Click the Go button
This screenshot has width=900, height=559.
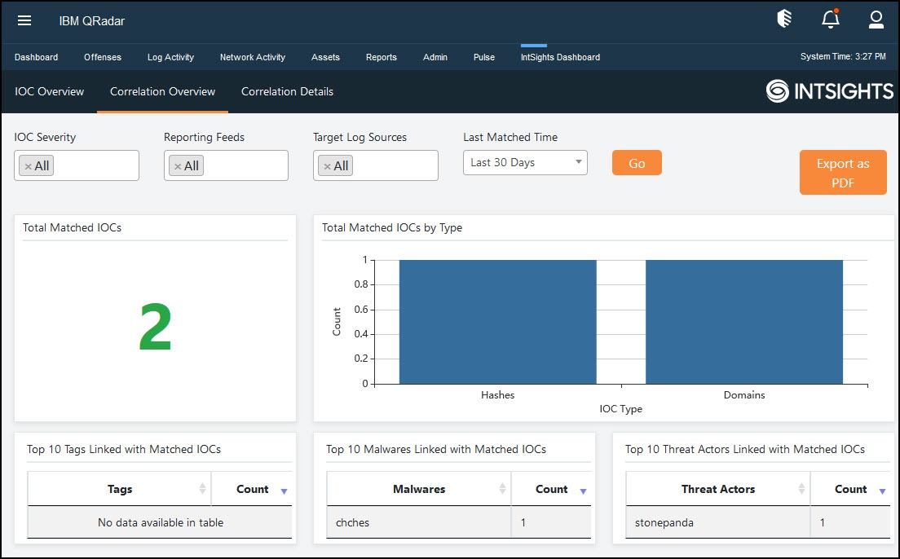click(637, 163)
